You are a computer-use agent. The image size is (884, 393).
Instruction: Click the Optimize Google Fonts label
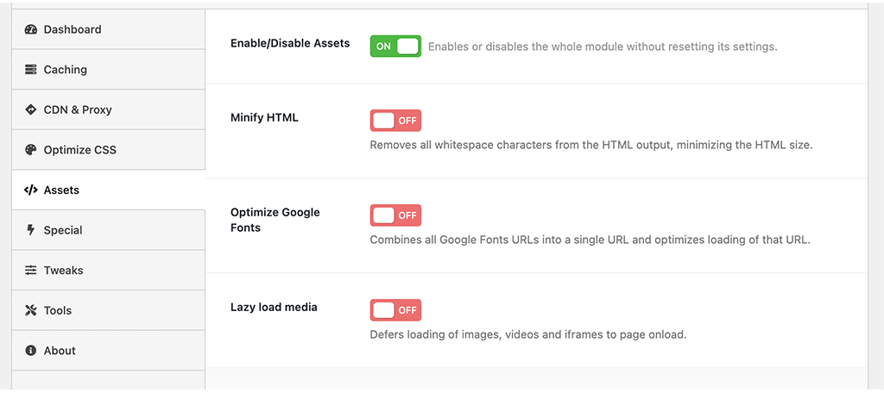click(x=275, y=220)
